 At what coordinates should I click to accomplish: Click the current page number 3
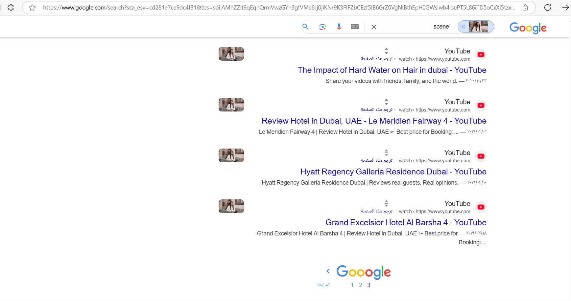pyautogui.click(x=369, y=285)
